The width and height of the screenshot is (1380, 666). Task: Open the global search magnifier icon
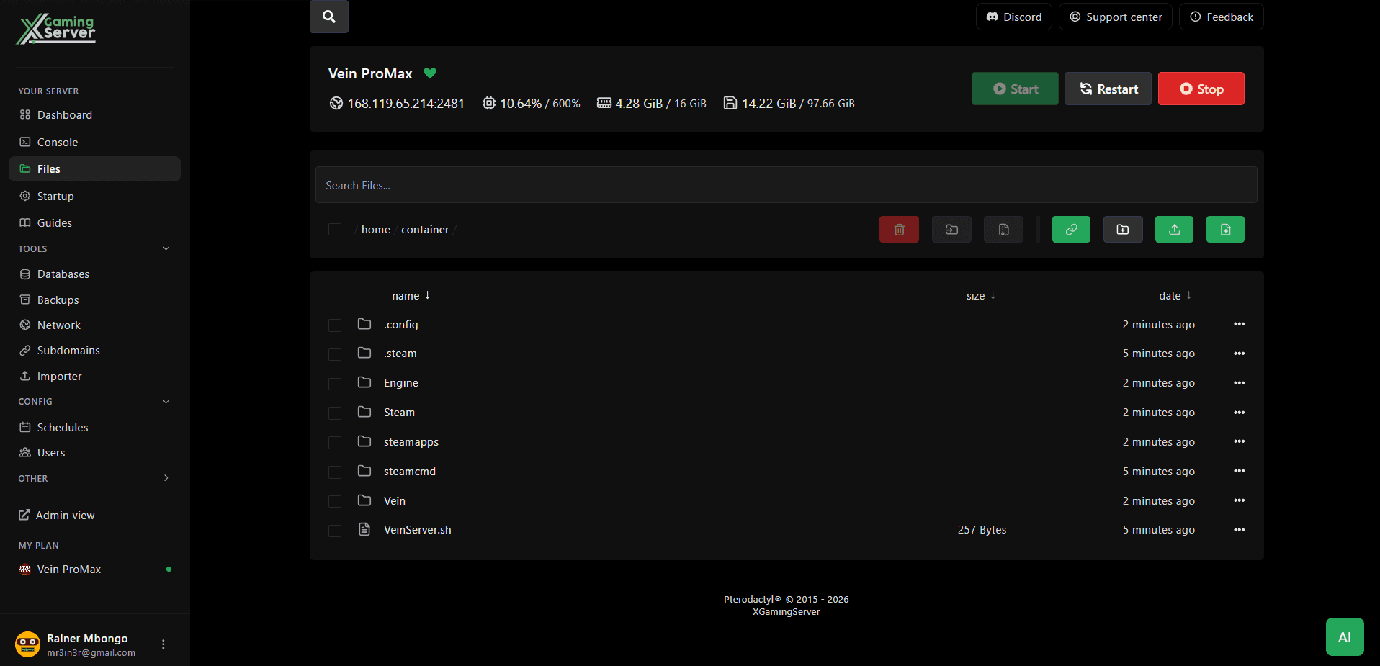pyautogui.click(x=328, y=16)
